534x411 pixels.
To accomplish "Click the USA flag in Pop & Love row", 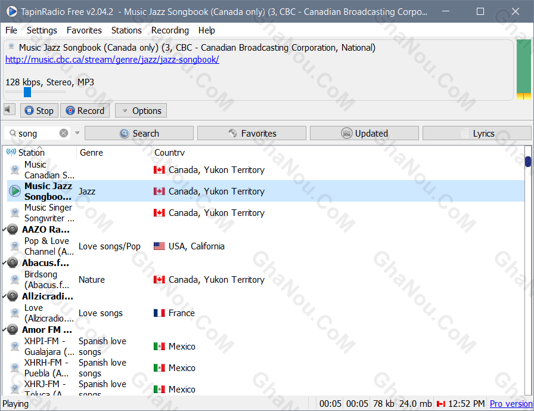I will click(x=159, y=246).
